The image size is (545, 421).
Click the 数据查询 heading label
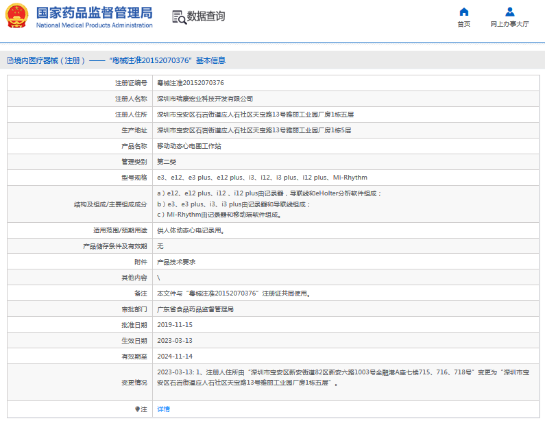[x=206, y=16]
